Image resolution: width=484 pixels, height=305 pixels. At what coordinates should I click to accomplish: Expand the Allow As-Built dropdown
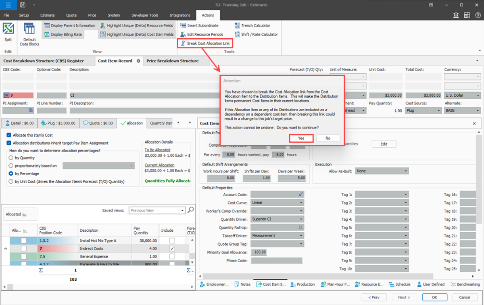tap(405, 171)
